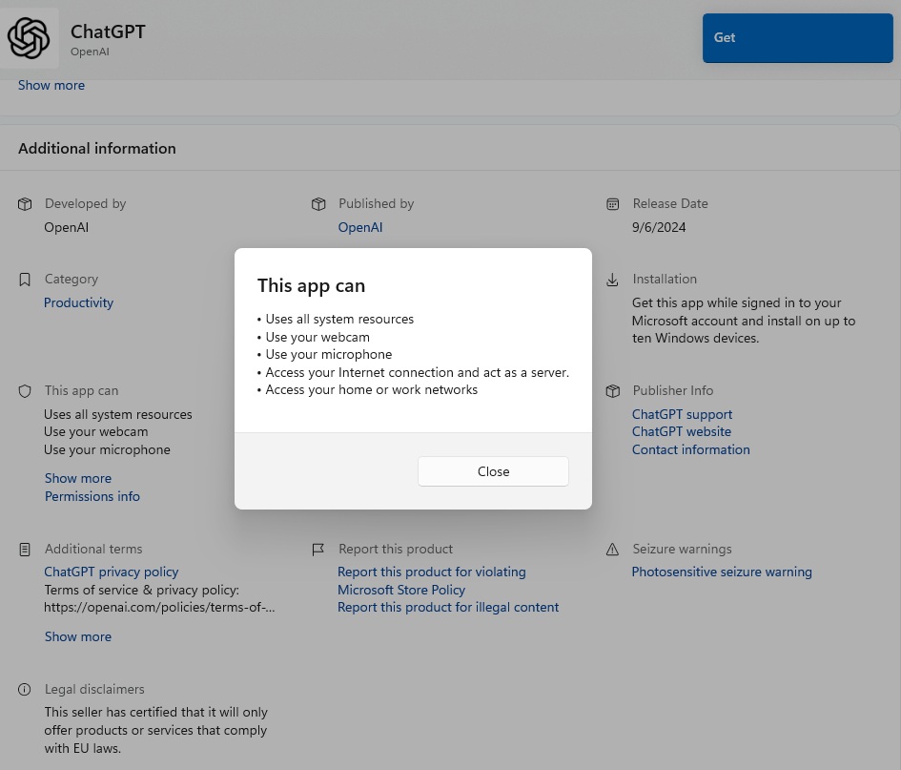Screen dimensions: 901x770
Task: Click the warning triangle icon for Seizure warnings
Action: [613, 550]
